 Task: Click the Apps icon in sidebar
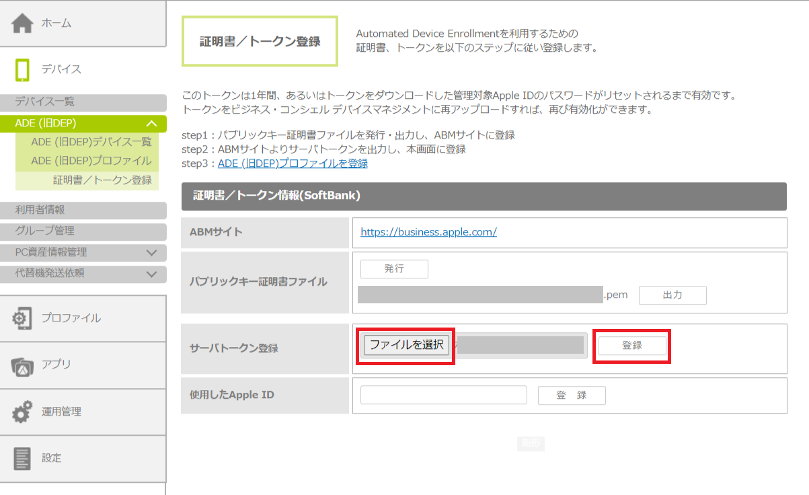click(22, 365)
